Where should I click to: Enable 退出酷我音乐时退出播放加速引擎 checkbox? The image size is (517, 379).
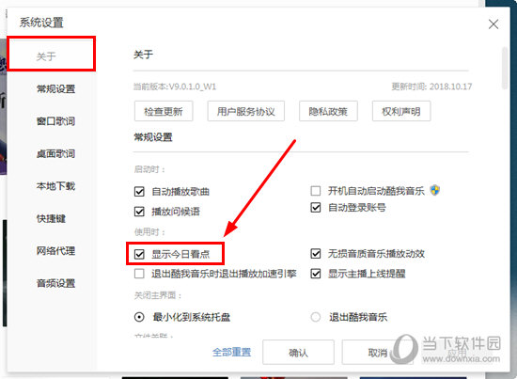(x=139, y=274)
